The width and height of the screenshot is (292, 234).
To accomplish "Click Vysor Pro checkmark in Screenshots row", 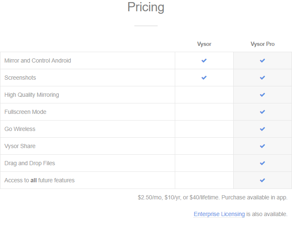I will [x=262, y=78].
